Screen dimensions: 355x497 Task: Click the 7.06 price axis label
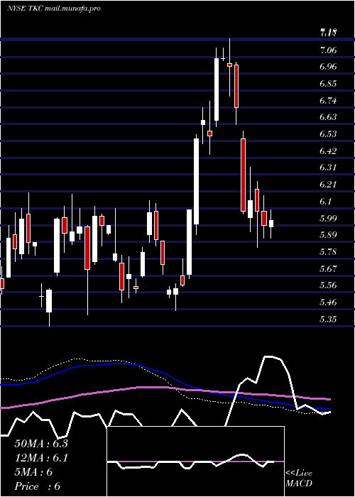(x=328, y=50)
